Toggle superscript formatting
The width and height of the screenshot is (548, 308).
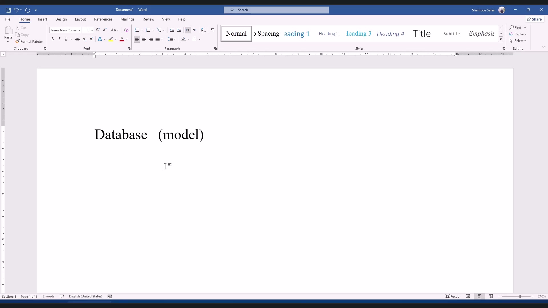91,39
